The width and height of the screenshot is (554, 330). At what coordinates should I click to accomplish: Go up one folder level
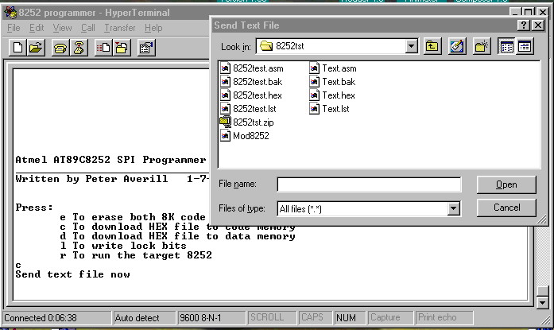432,46
